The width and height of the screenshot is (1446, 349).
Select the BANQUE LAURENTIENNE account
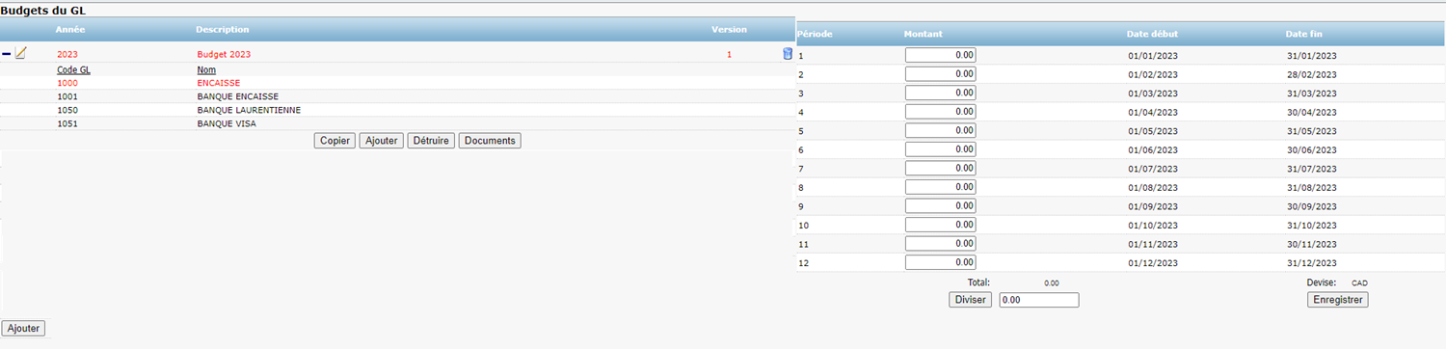(249, 110)
